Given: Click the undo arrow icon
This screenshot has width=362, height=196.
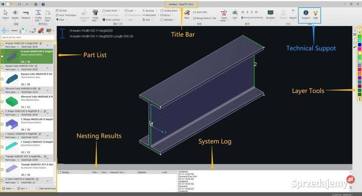Looking at the screenshot, I should (x=27, y=4).
